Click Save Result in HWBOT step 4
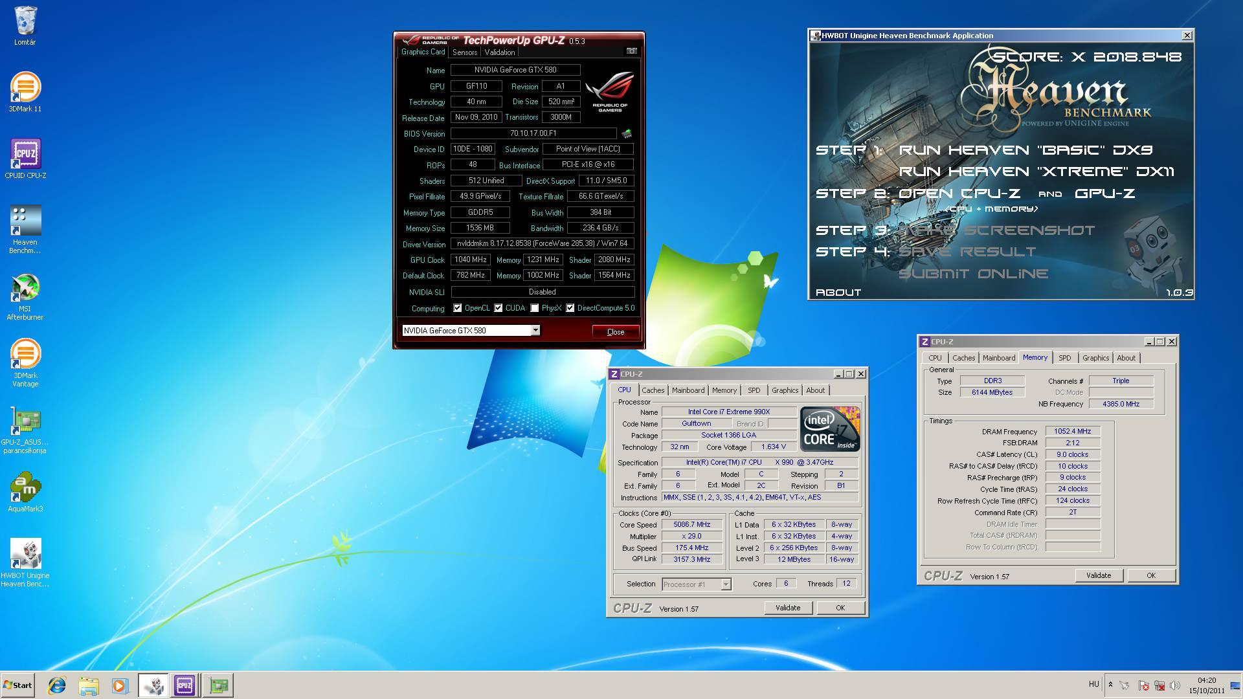 (x=967, y=252)
